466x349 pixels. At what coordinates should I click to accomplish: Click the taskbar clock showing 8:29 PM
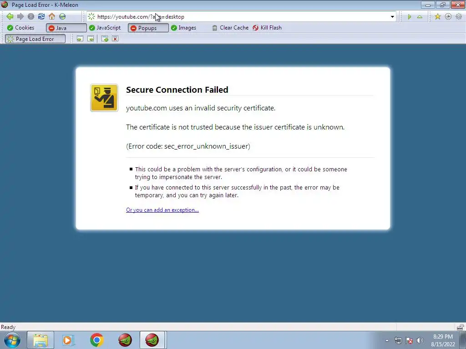point(443,340)
